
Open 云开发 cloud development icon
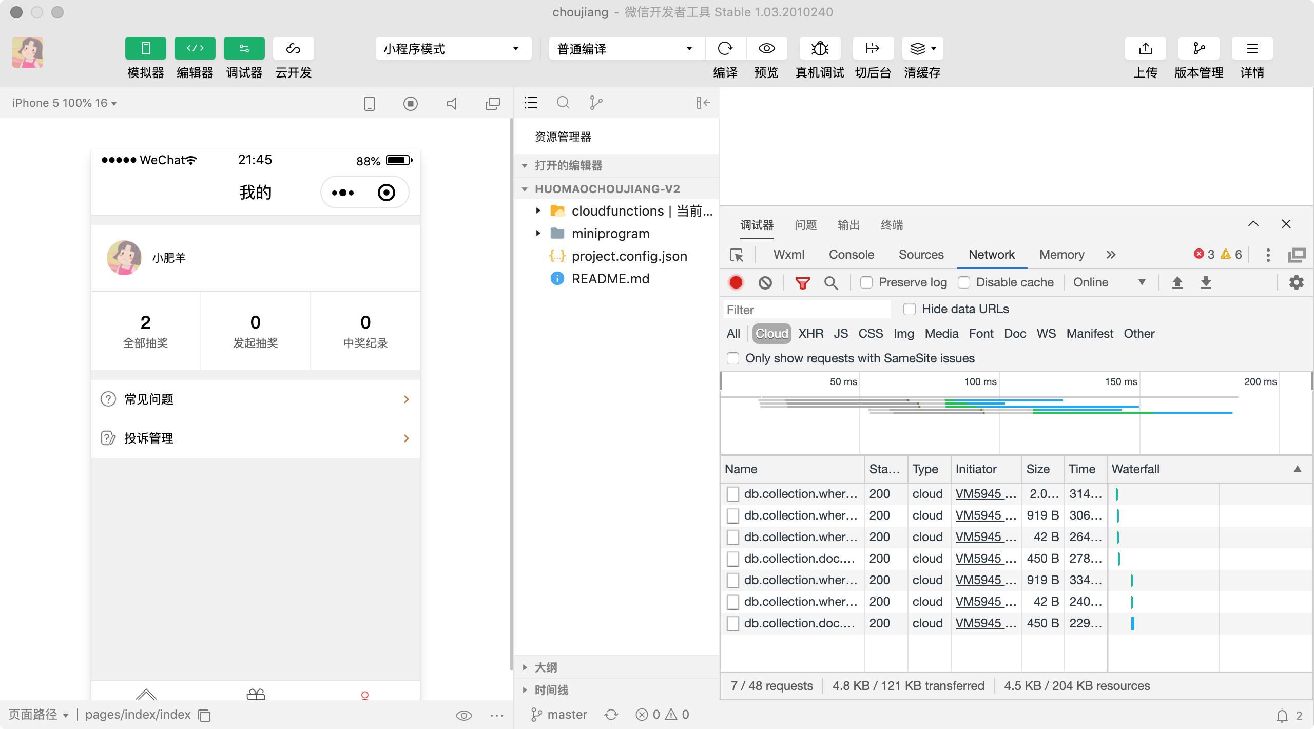pos(293,48)
